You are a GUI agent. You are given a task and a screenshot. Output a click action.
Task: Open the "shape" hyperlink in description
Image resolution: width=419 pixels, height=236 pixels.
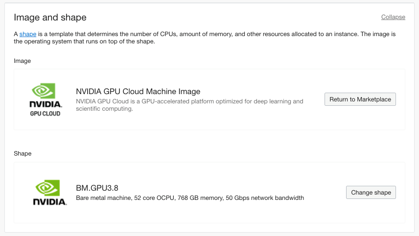[x=28, y=34]
